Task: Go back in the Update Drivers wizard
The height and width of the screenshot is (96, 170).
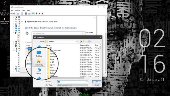Action: pos(22,22)
